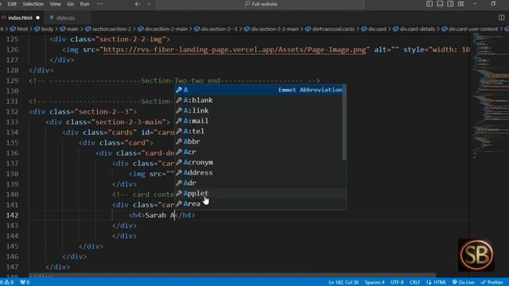This screenshot has width=509, height=286.
Task: Open the forwarded ports status indicator
Action: 25,282
